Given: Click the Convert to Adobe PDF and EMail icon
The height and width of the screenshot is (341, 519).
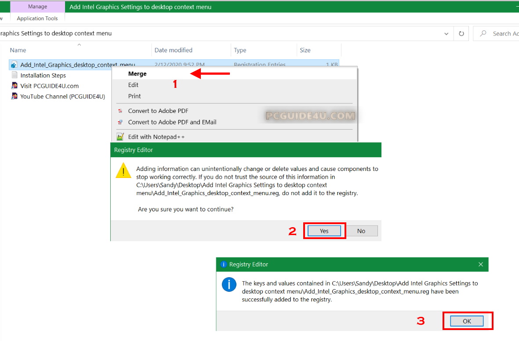Looking at the screenshot, I should (120, 122).
